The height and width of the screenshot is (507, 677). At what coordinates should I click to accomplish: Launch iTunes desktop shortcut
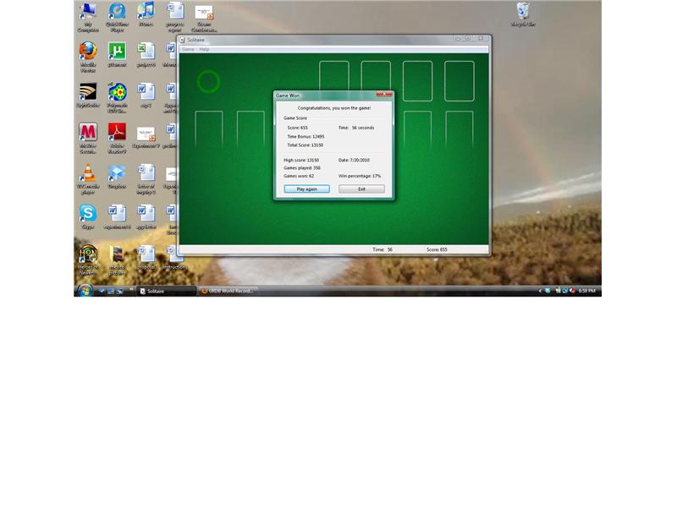[x=146, y=14]
